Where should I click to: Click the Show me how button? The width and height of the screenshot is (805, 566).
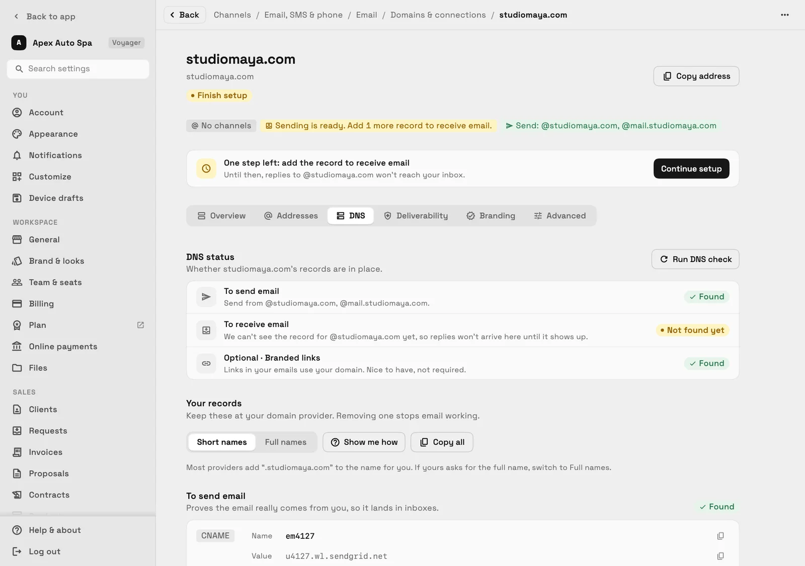click(364, 442)
